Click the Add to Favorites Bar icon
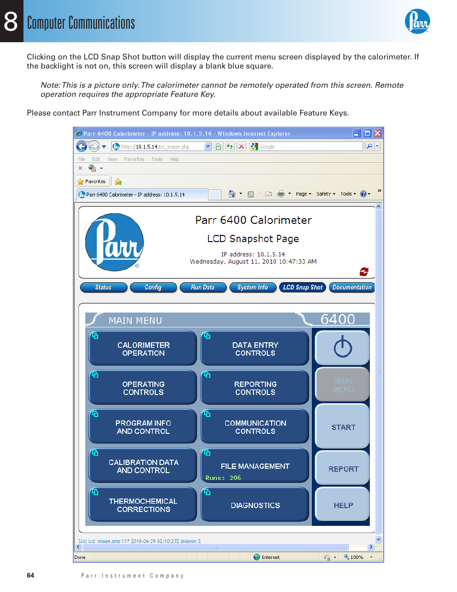Screen dimensions: 457x592 point(118,182)
